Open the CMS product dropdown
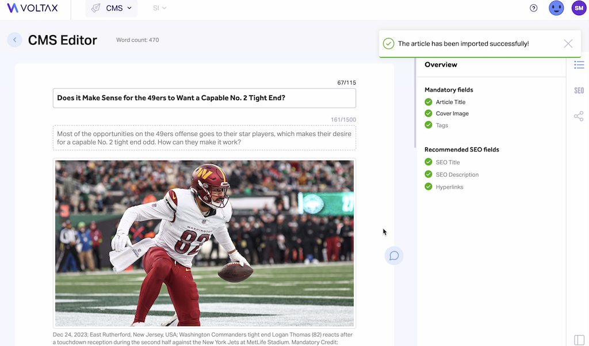 tap(112, 8)
